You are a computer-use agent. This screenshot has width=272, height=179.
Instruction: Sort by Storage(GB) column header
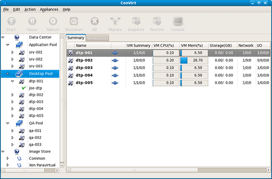click(223, 45)
